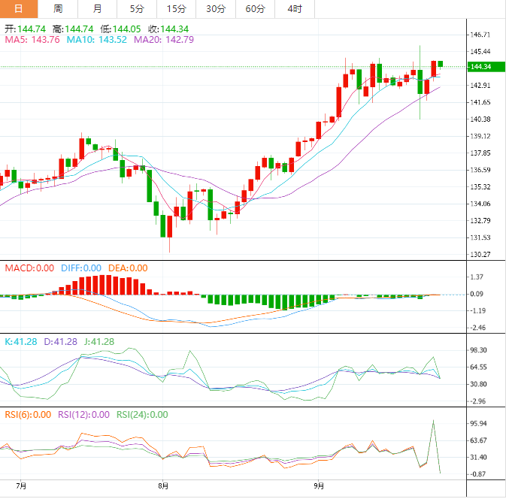Screen dimensions: 506x499
Task: Click the MACD indicator label
Action: (x=29, y=268)
